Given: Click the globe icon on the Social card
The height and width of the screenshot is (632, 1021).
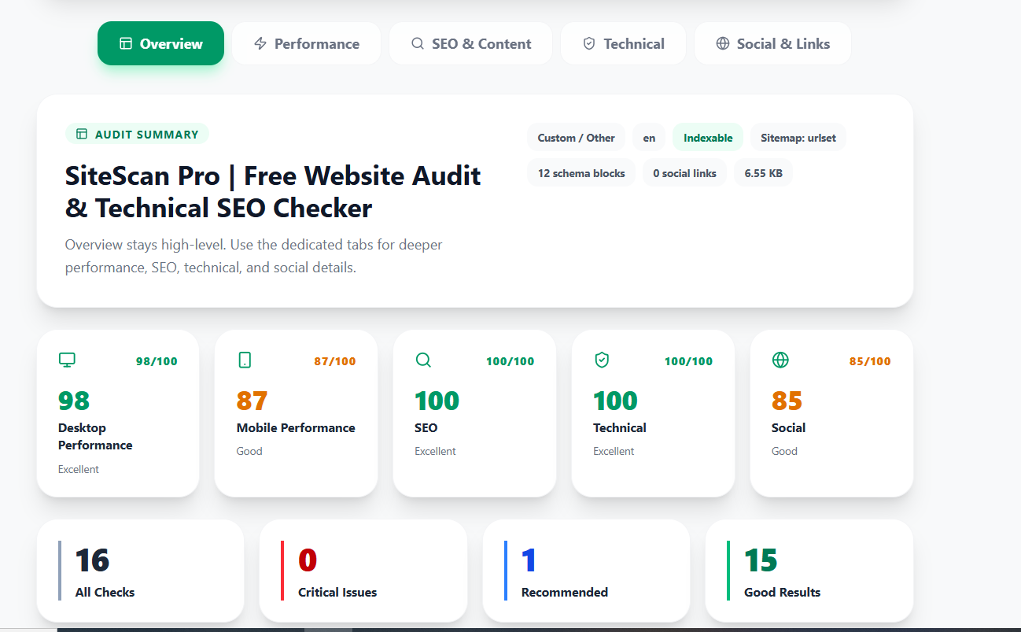Looking at the screenshot, I should (780, 359).
